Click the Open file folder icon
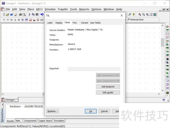Image resolution: width=170 pixels, height=128 pixels. pos(8,15)
